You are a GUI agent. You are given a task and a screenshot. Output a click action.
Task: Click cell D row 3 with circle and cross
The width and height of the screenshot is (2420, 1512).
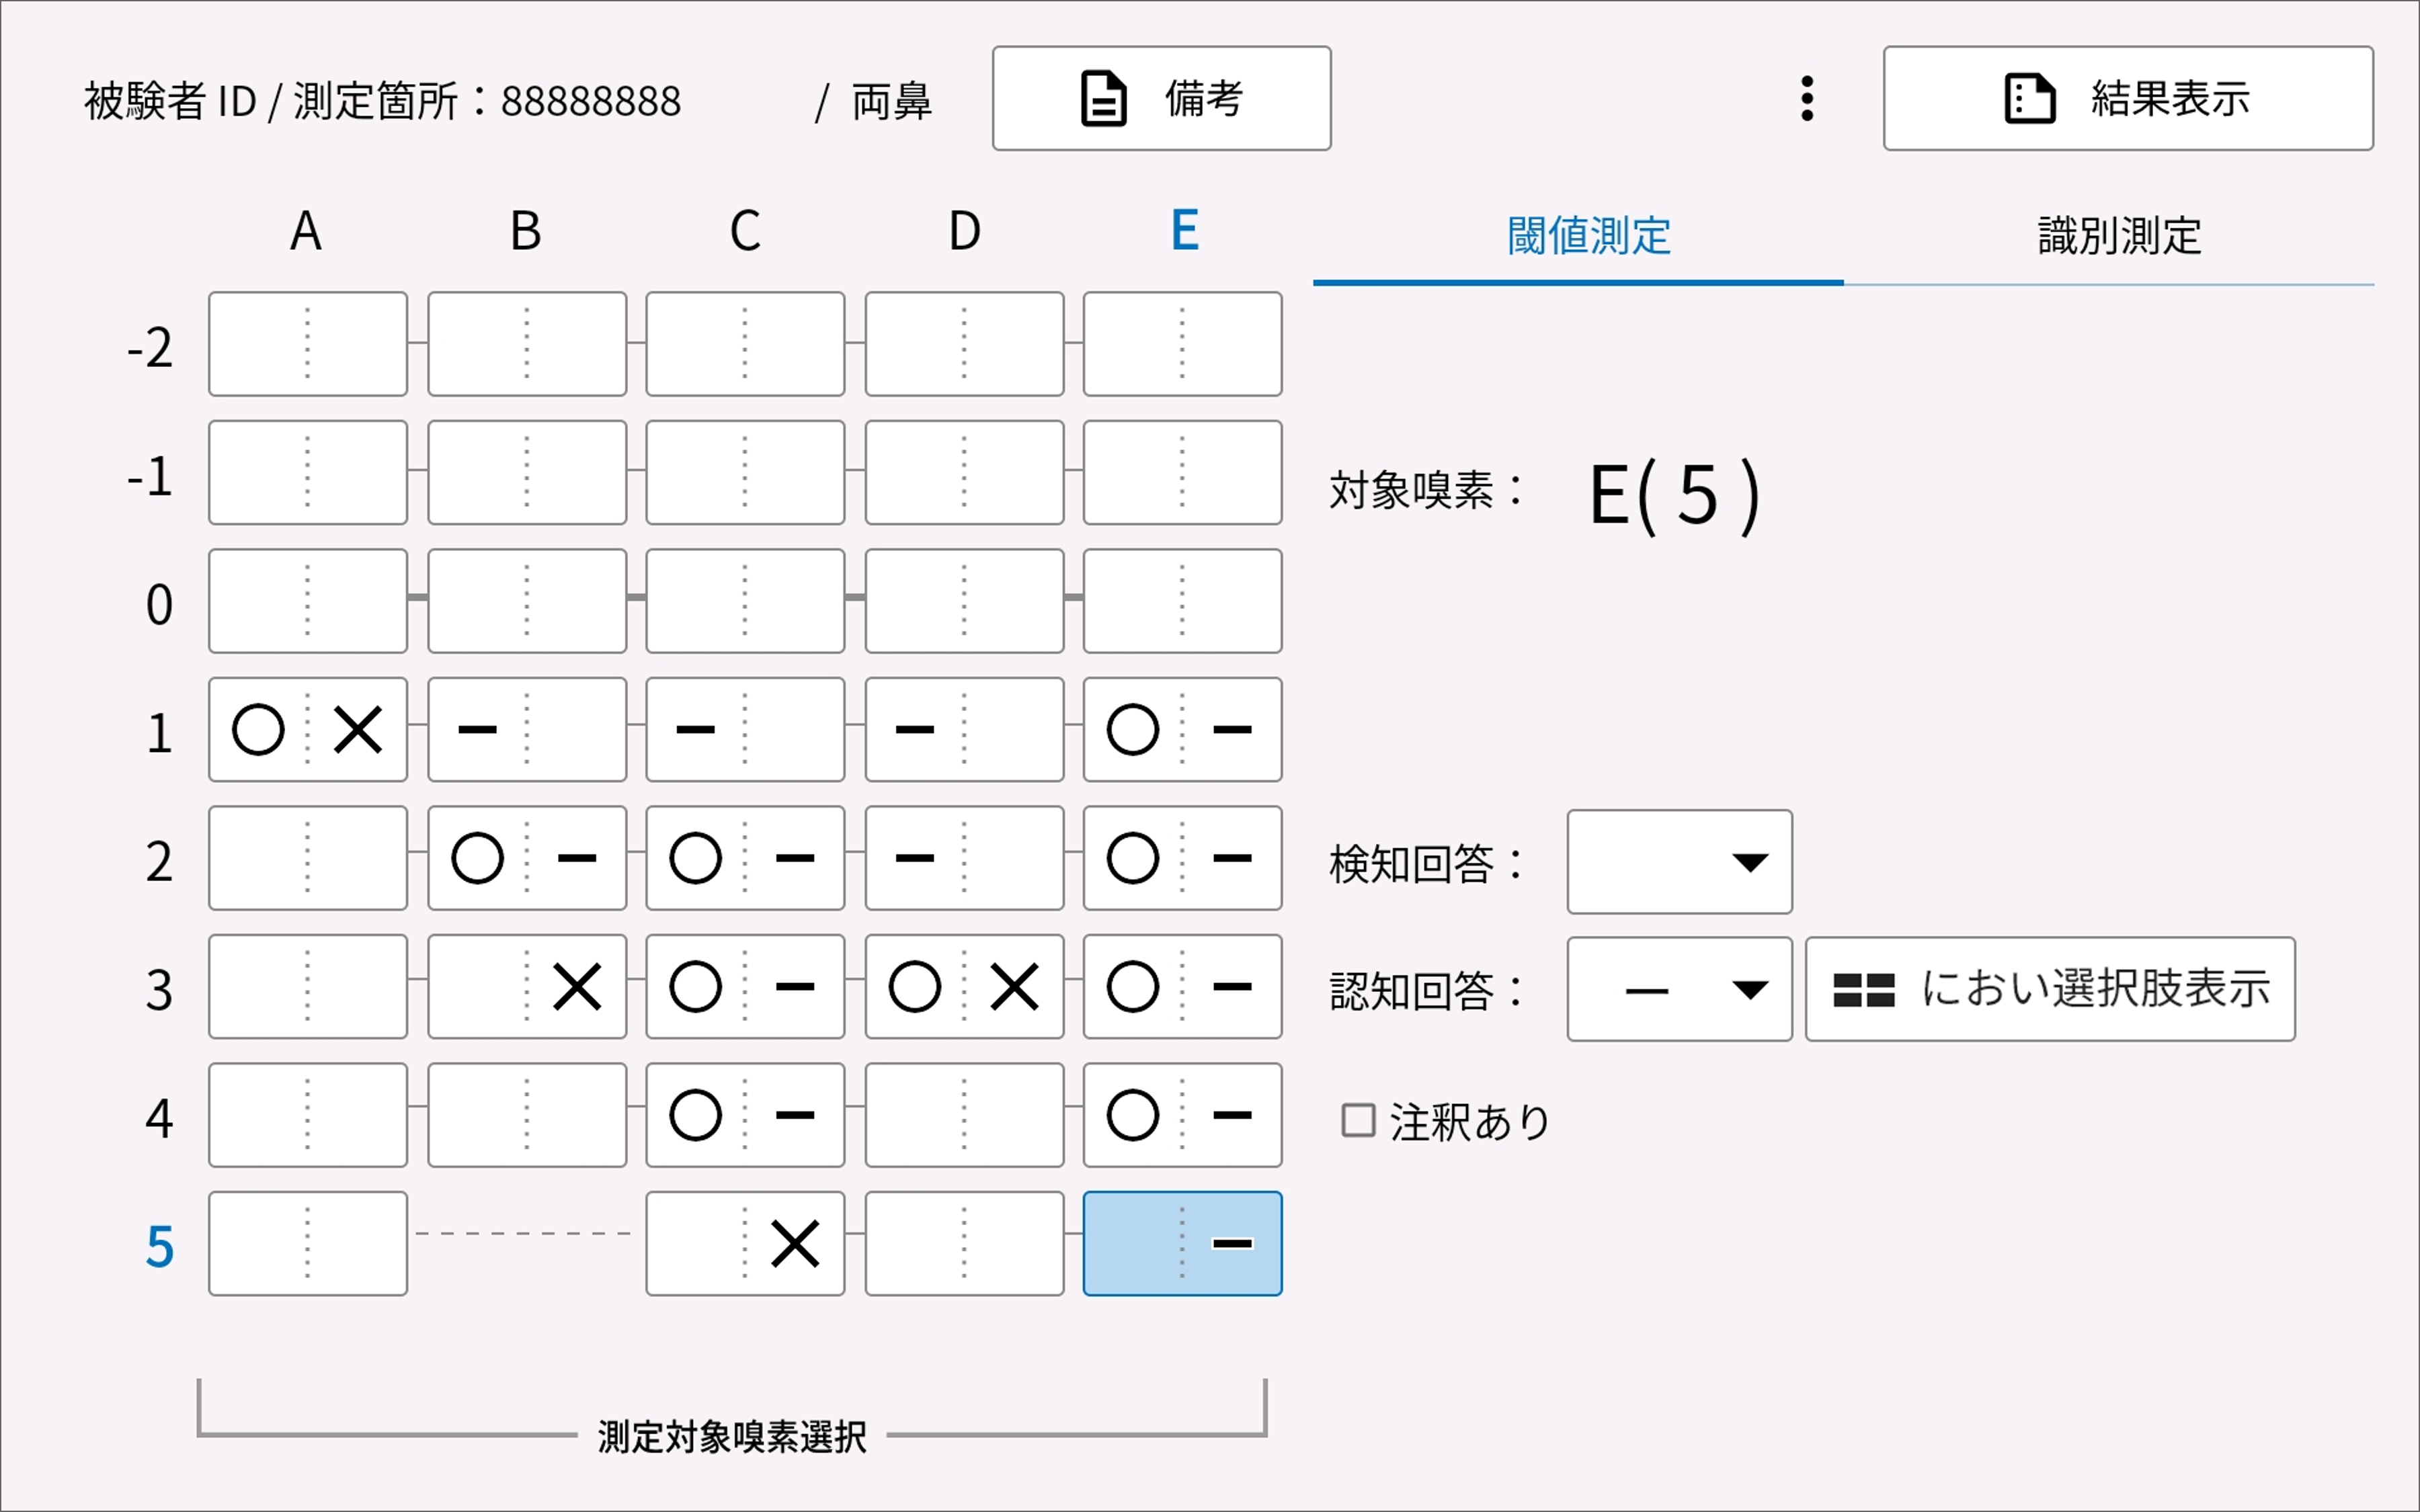click(964, 986)
